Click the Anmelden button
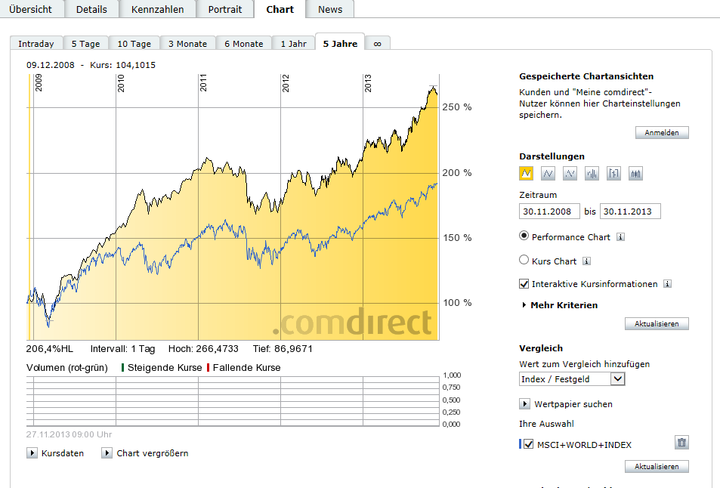Viewport: 720px width, 488px height. (662, 133)
